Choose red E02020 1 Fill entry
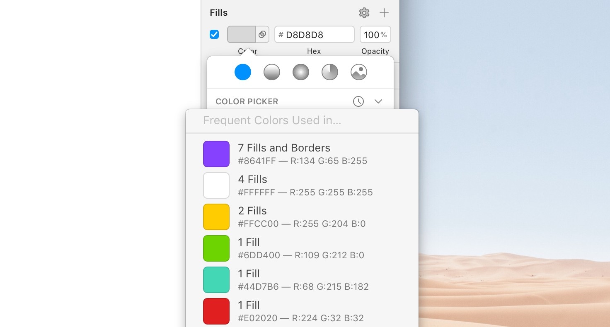This screenshot has height=327, width=610. click(302, 311)
